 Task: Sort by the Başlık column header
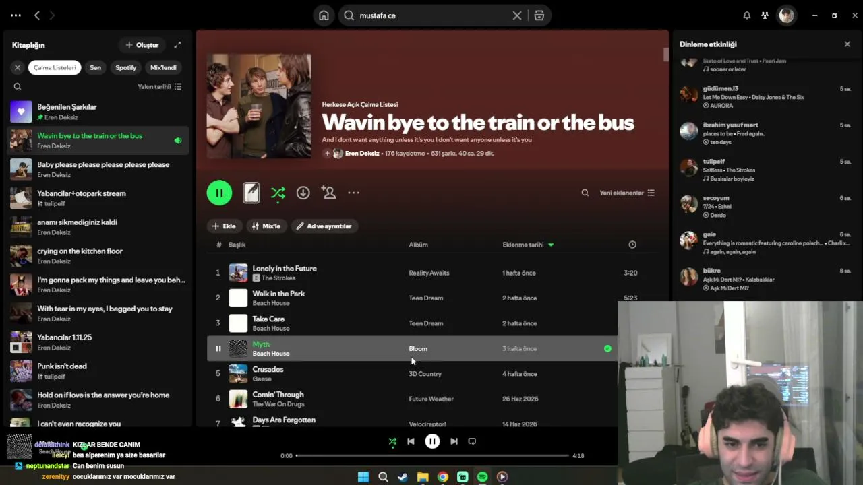237,245
